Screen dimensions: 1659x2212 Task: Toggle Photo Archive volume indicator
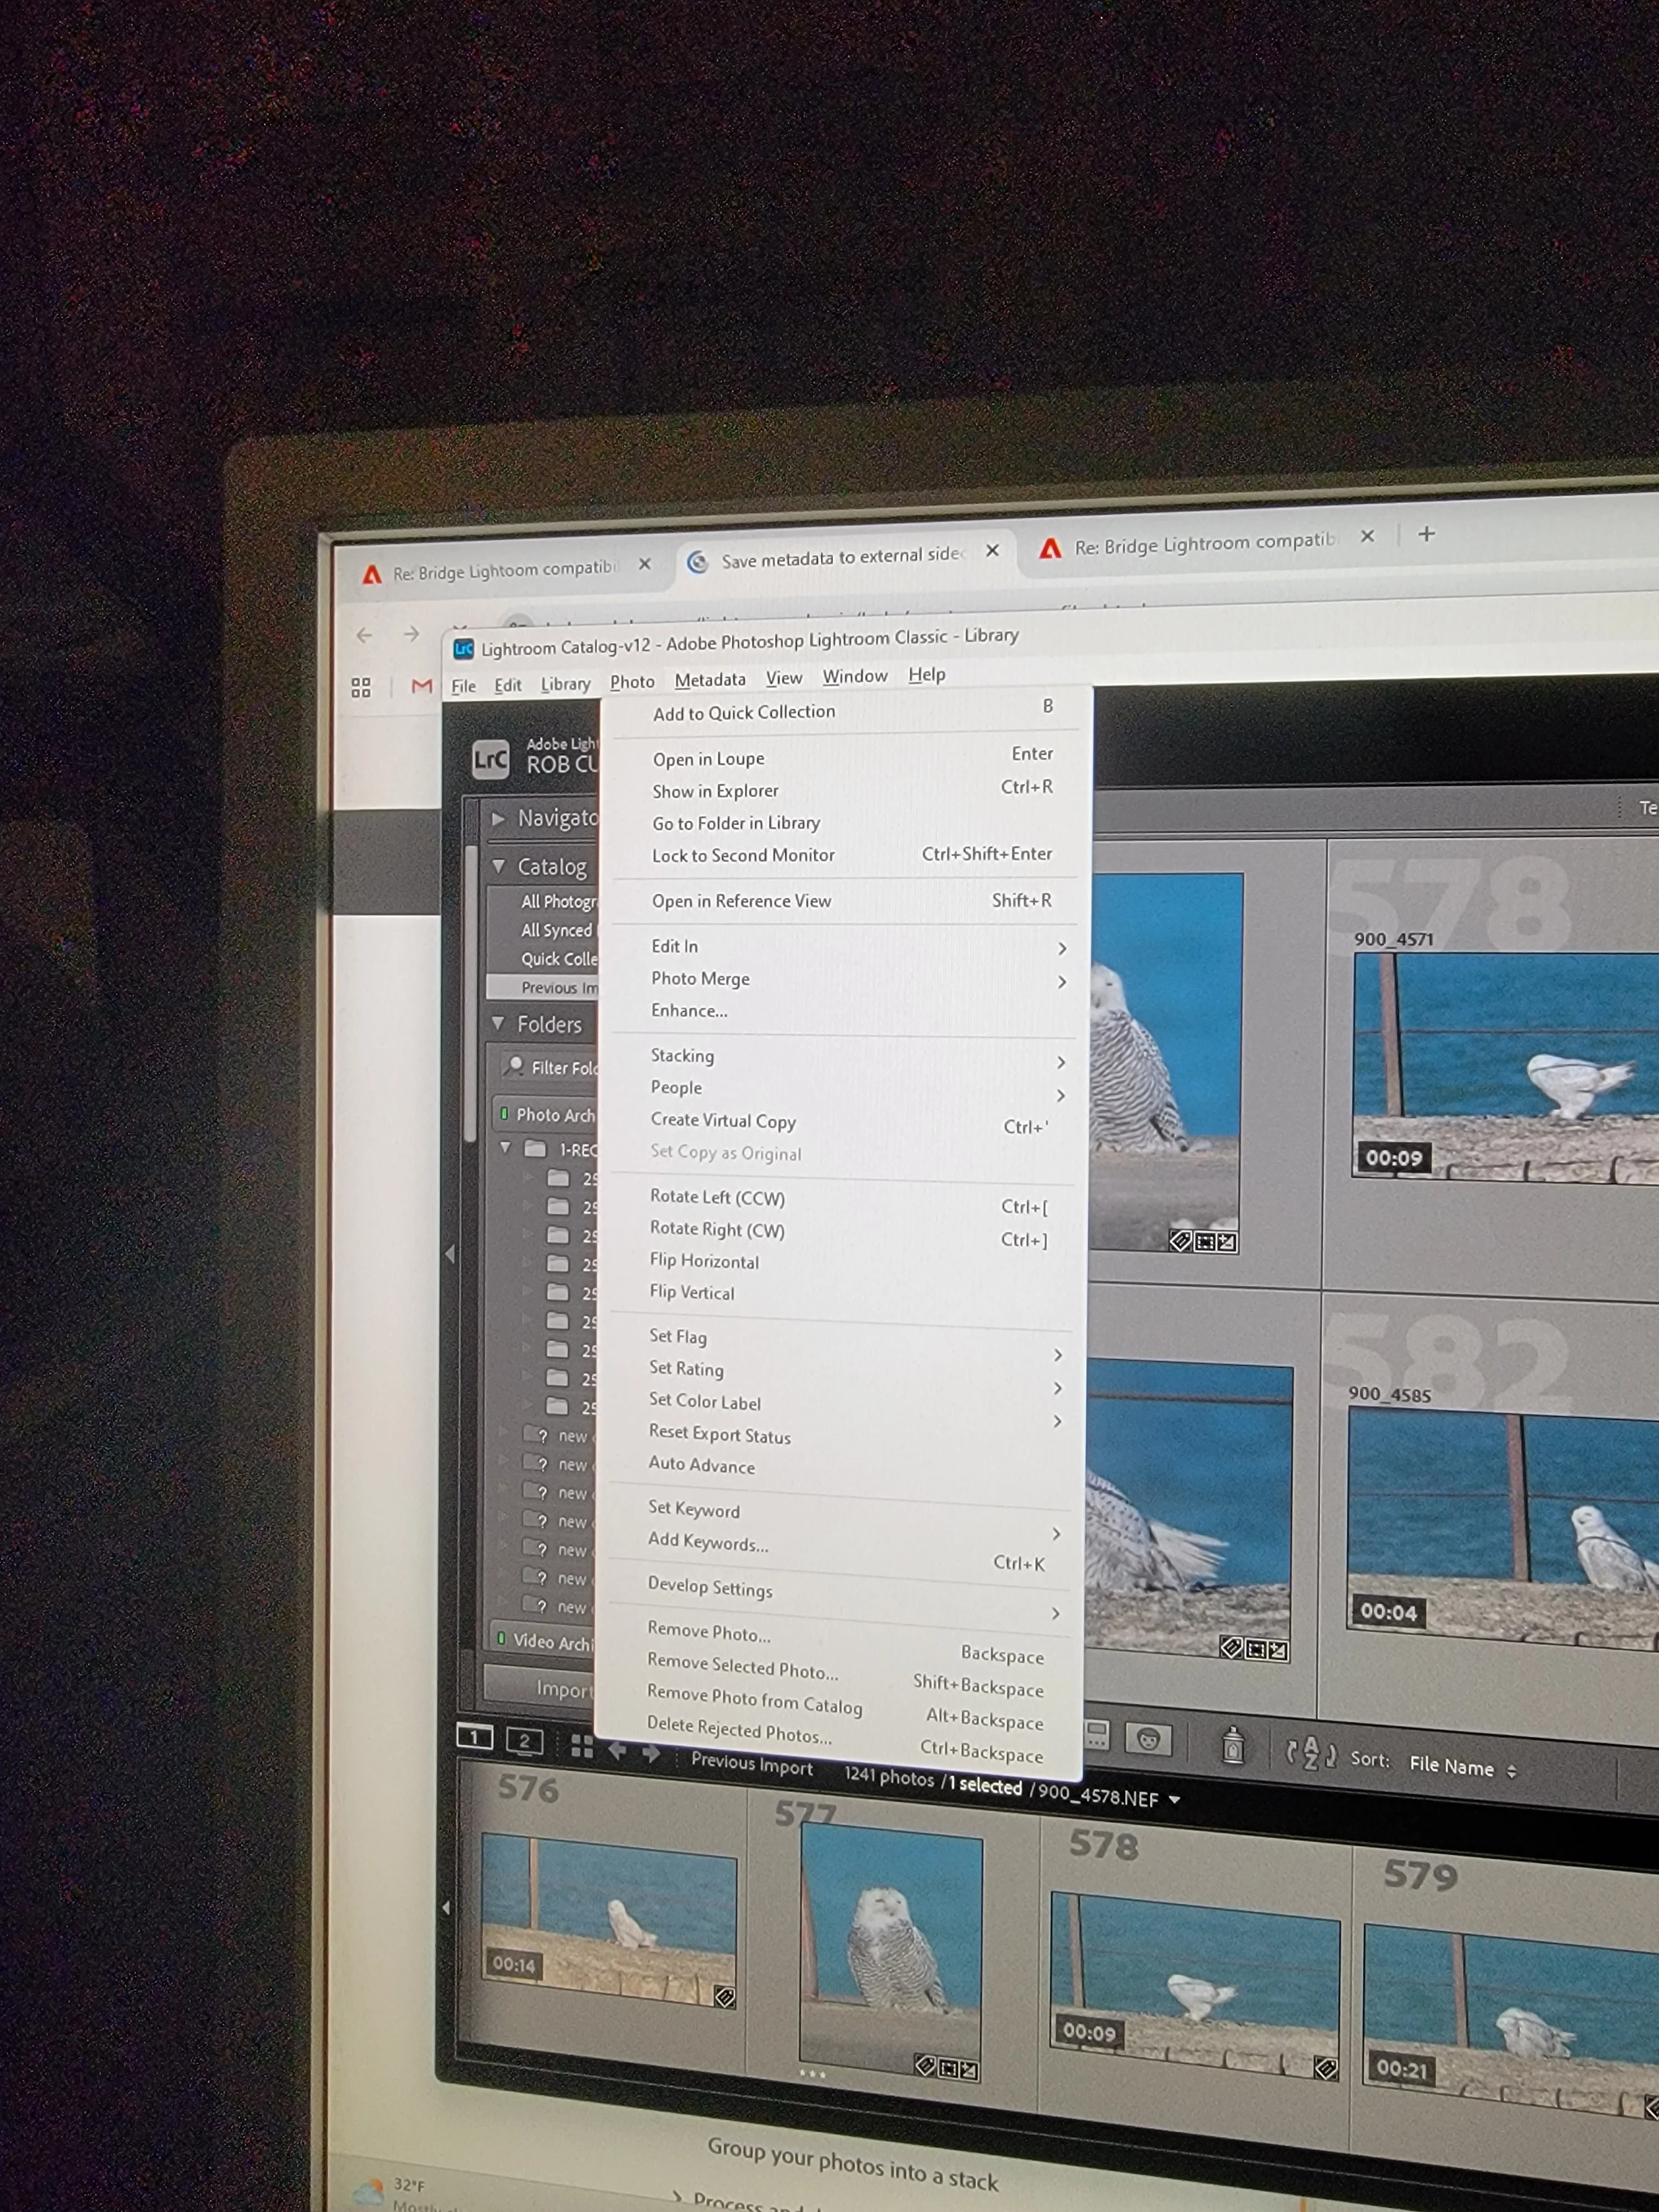tap(503, 1113)
